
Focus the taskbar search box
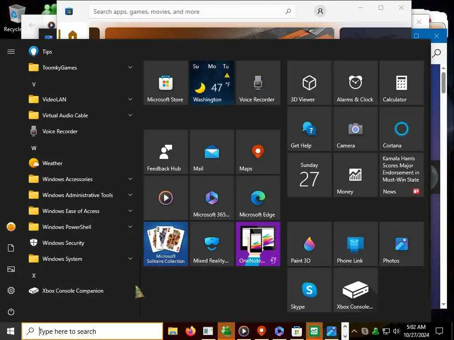pos(92,331)
